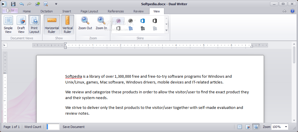The width and height of the screenshot is (298, 132).
Task: Click the word Softpedia in the document
Action: [74, 77]
